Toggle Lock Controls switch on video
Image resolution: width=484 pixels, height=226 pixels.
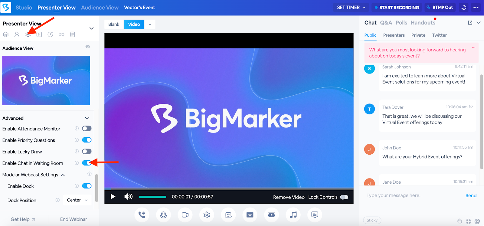click(x=344, y=197)
